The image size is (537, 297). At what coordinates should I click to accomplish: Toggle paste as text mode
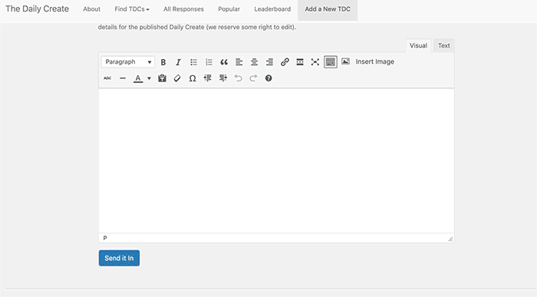pos(162,78)
